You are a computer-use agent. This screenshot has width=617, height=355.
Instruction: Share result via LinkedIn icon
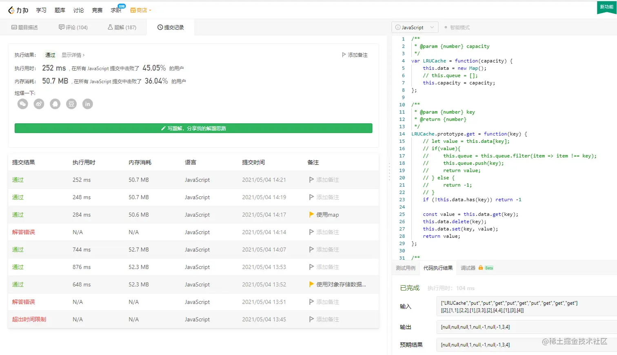[88, 104]
